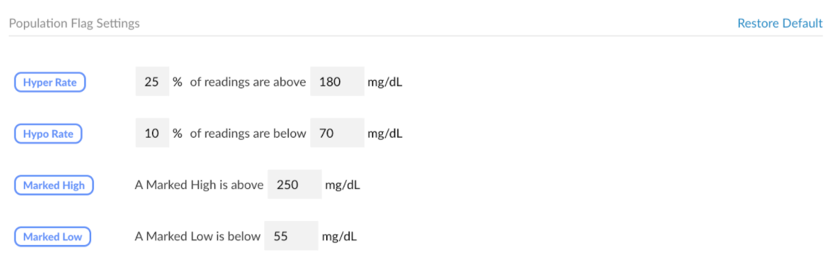Click the "A Marked High is above" label
Viewport: 837px width, 271px height.
click(199, 185)
